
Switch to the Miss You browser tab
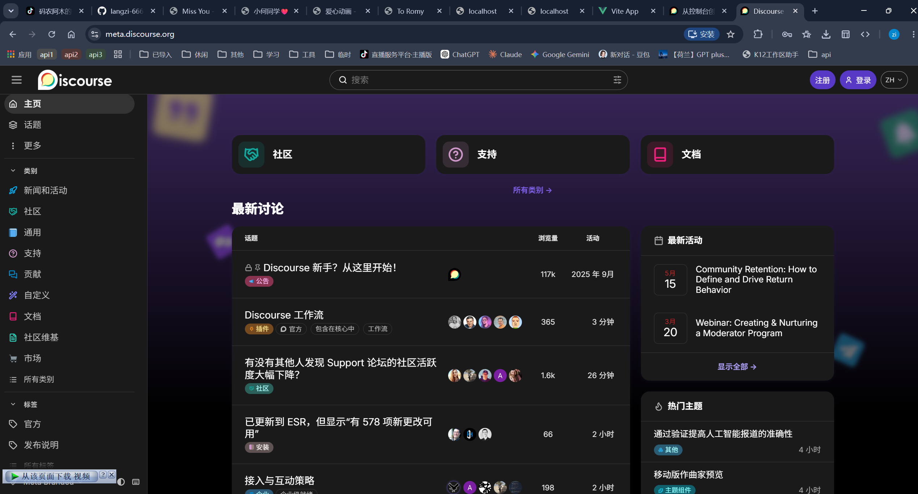198,11
